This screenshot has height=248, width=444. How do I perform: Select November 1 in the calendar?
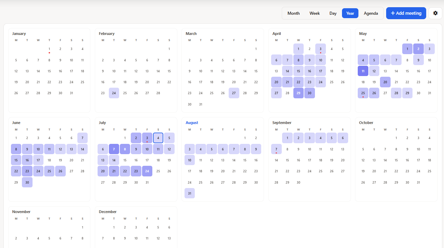pyautogui.click(x=83, y=227)
